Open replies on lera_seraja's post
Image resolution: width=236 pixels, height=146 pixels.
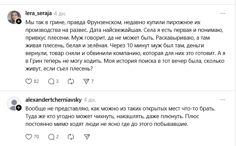coord(51,81)
